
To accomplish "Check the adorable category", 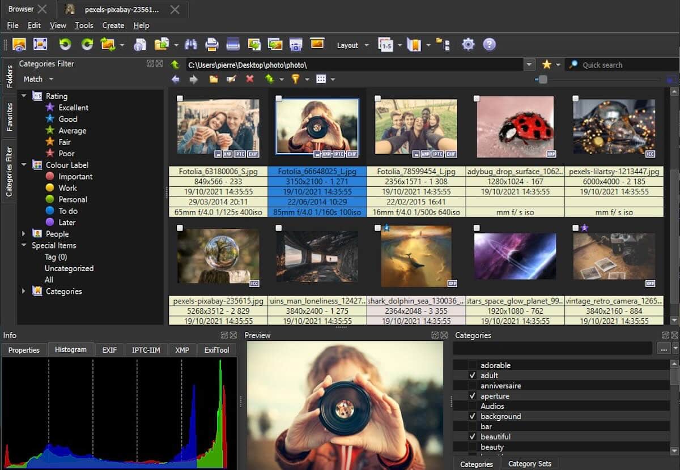I will [473, 365].
